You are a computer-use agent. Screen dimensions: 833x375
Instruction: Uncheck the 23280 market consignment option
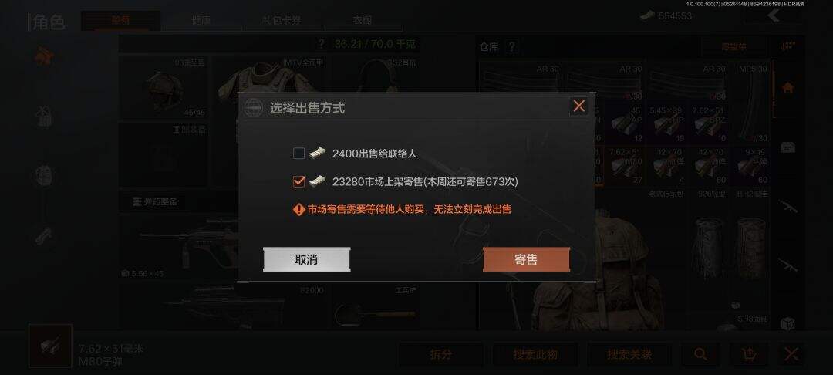[x=298, y=181]
